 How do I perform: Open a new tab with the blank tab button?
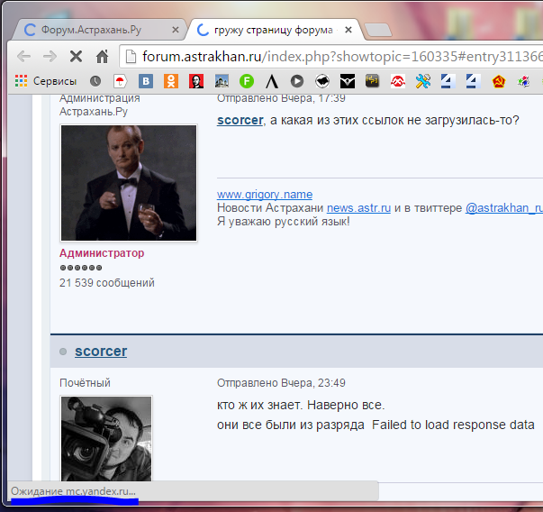[378, 30]
